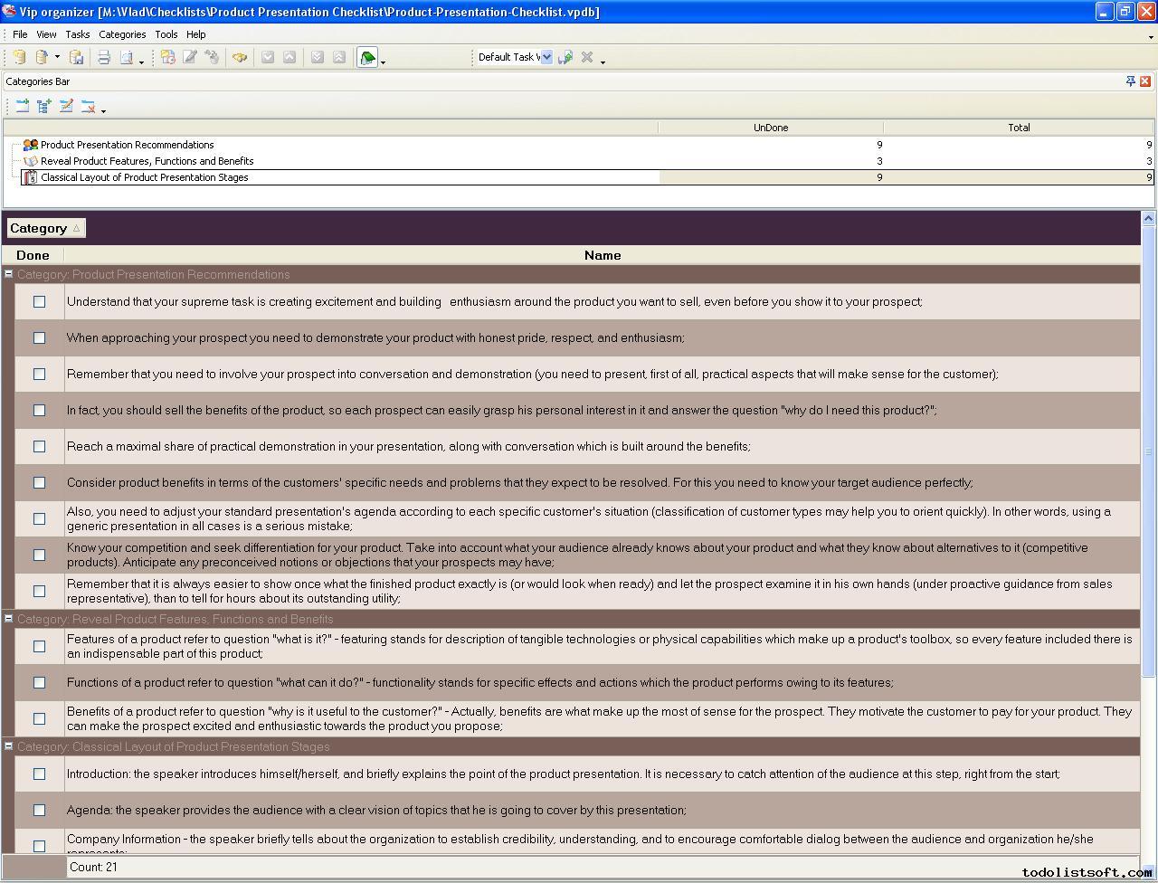
Task: Click the Add Subcategory tree icon
Action: point(44,106)
